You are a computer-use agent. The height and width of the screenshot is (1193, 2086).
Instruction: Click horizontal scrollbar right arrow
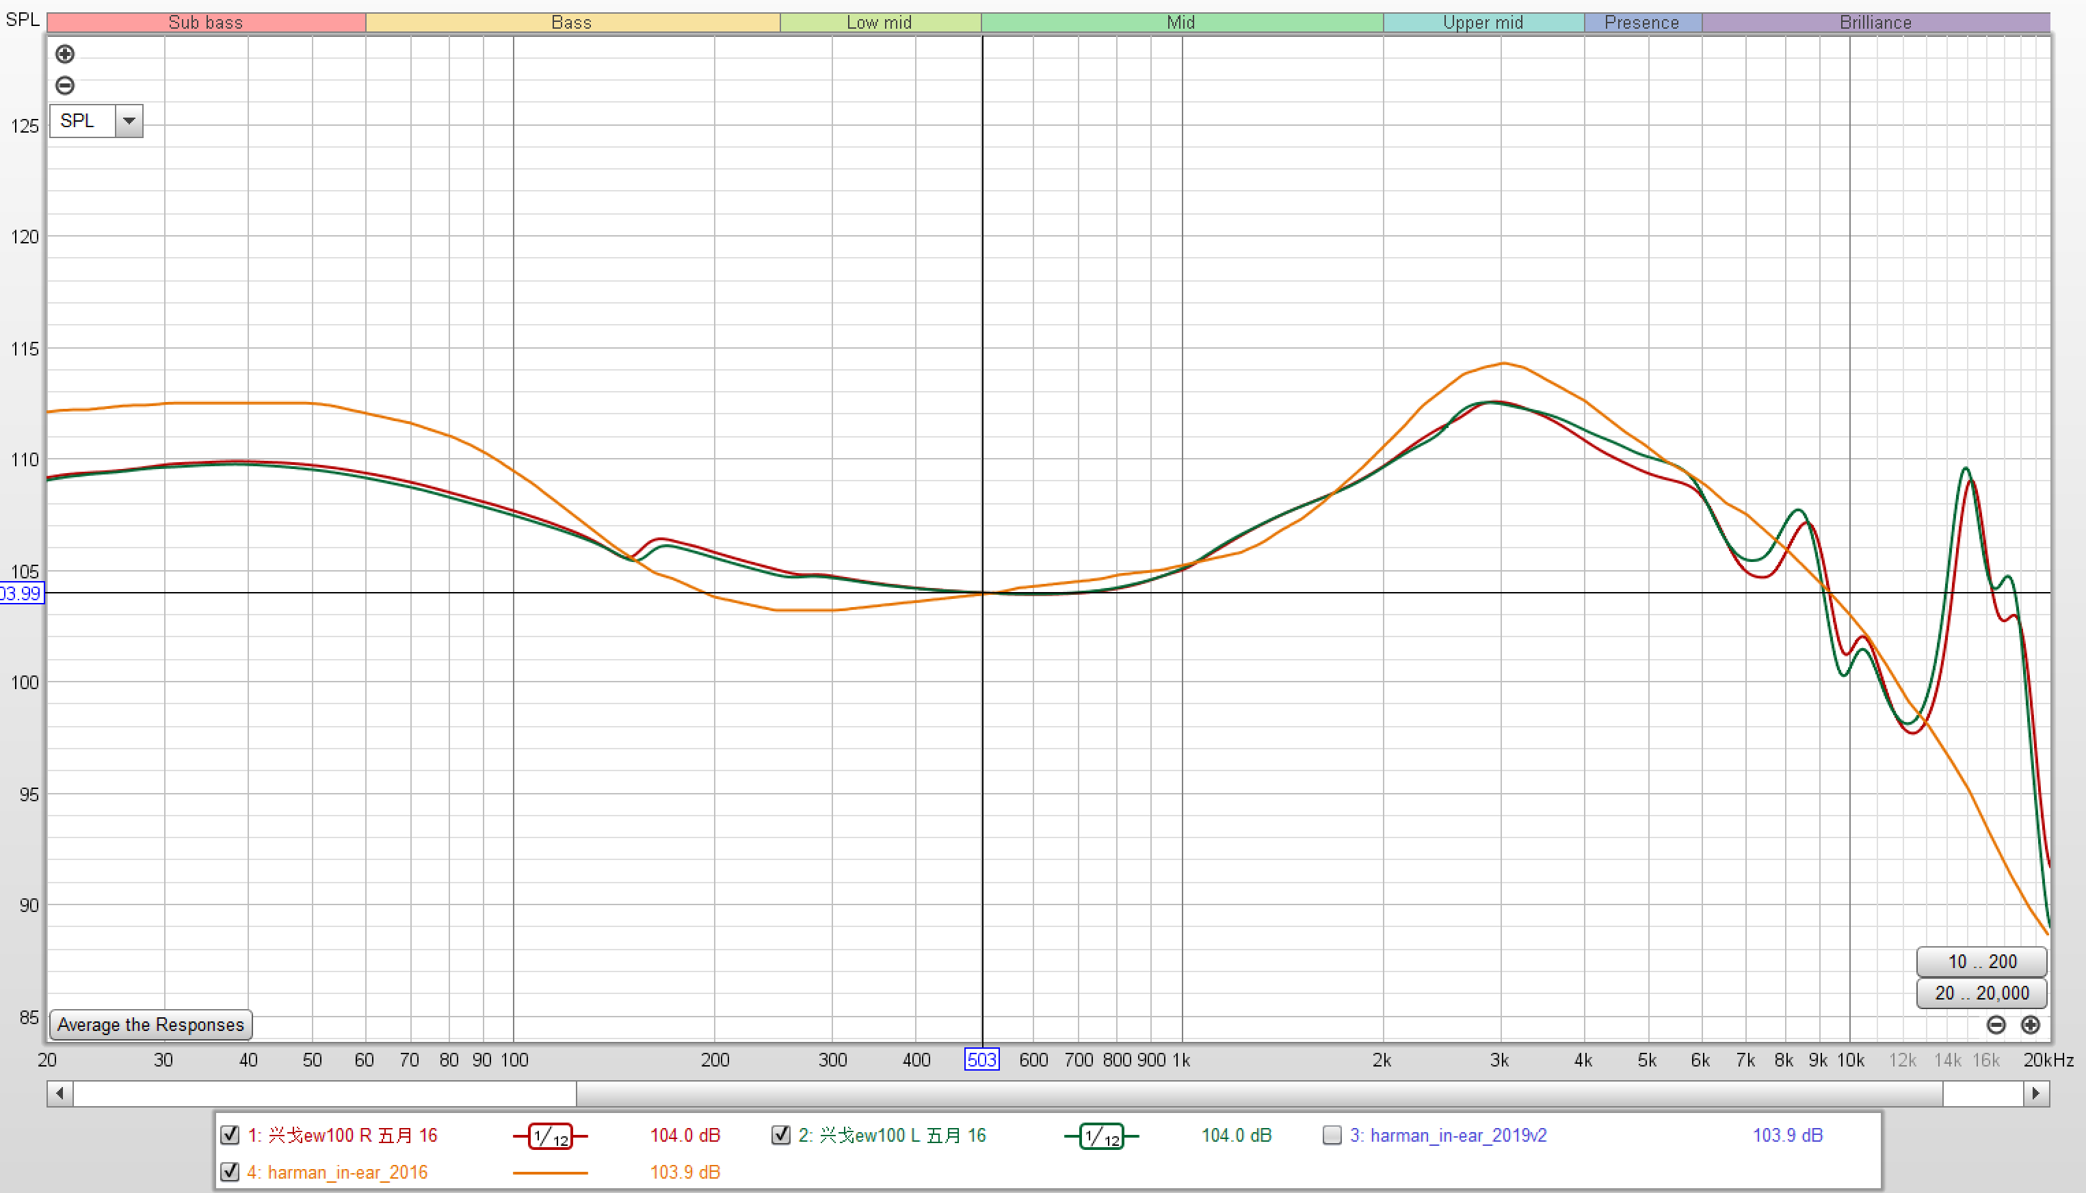[x=2037, y=1093]
